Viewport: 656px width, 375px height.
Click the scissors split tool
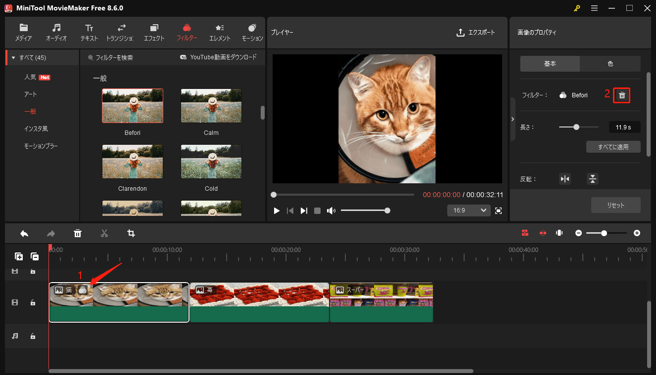tap(104, 233)
